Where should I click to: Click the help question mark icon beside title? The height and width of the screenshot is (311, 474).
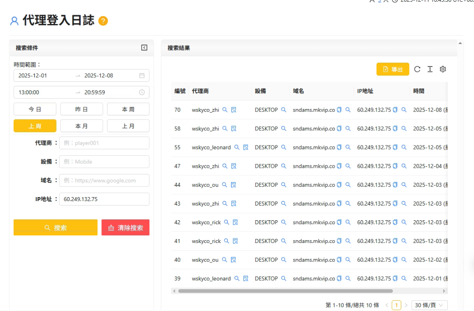103,21
